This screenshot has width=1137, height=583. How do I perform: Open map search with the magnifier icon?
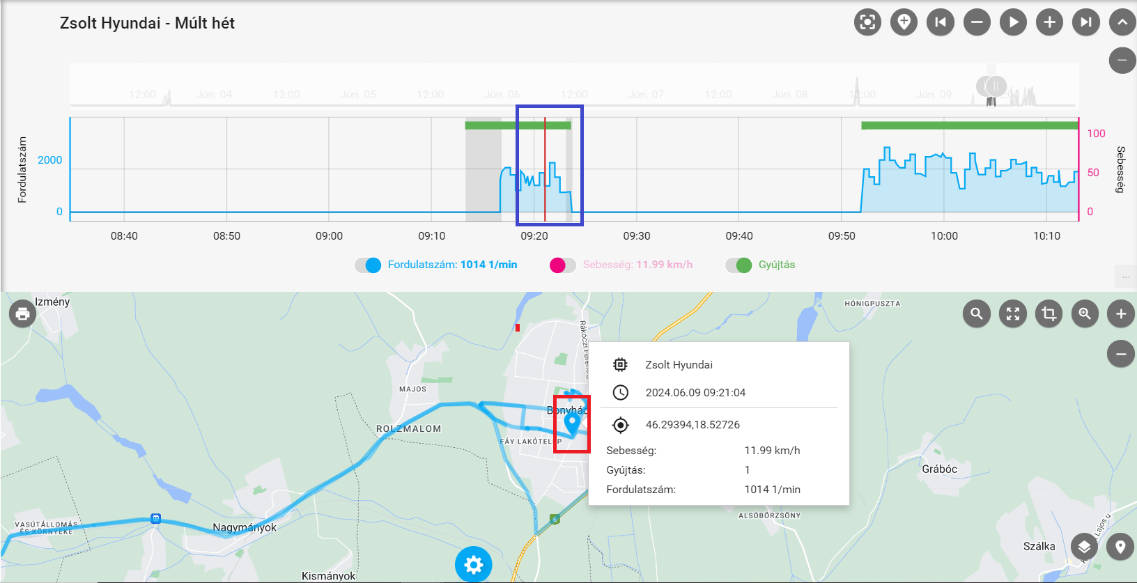pos(977,314)
